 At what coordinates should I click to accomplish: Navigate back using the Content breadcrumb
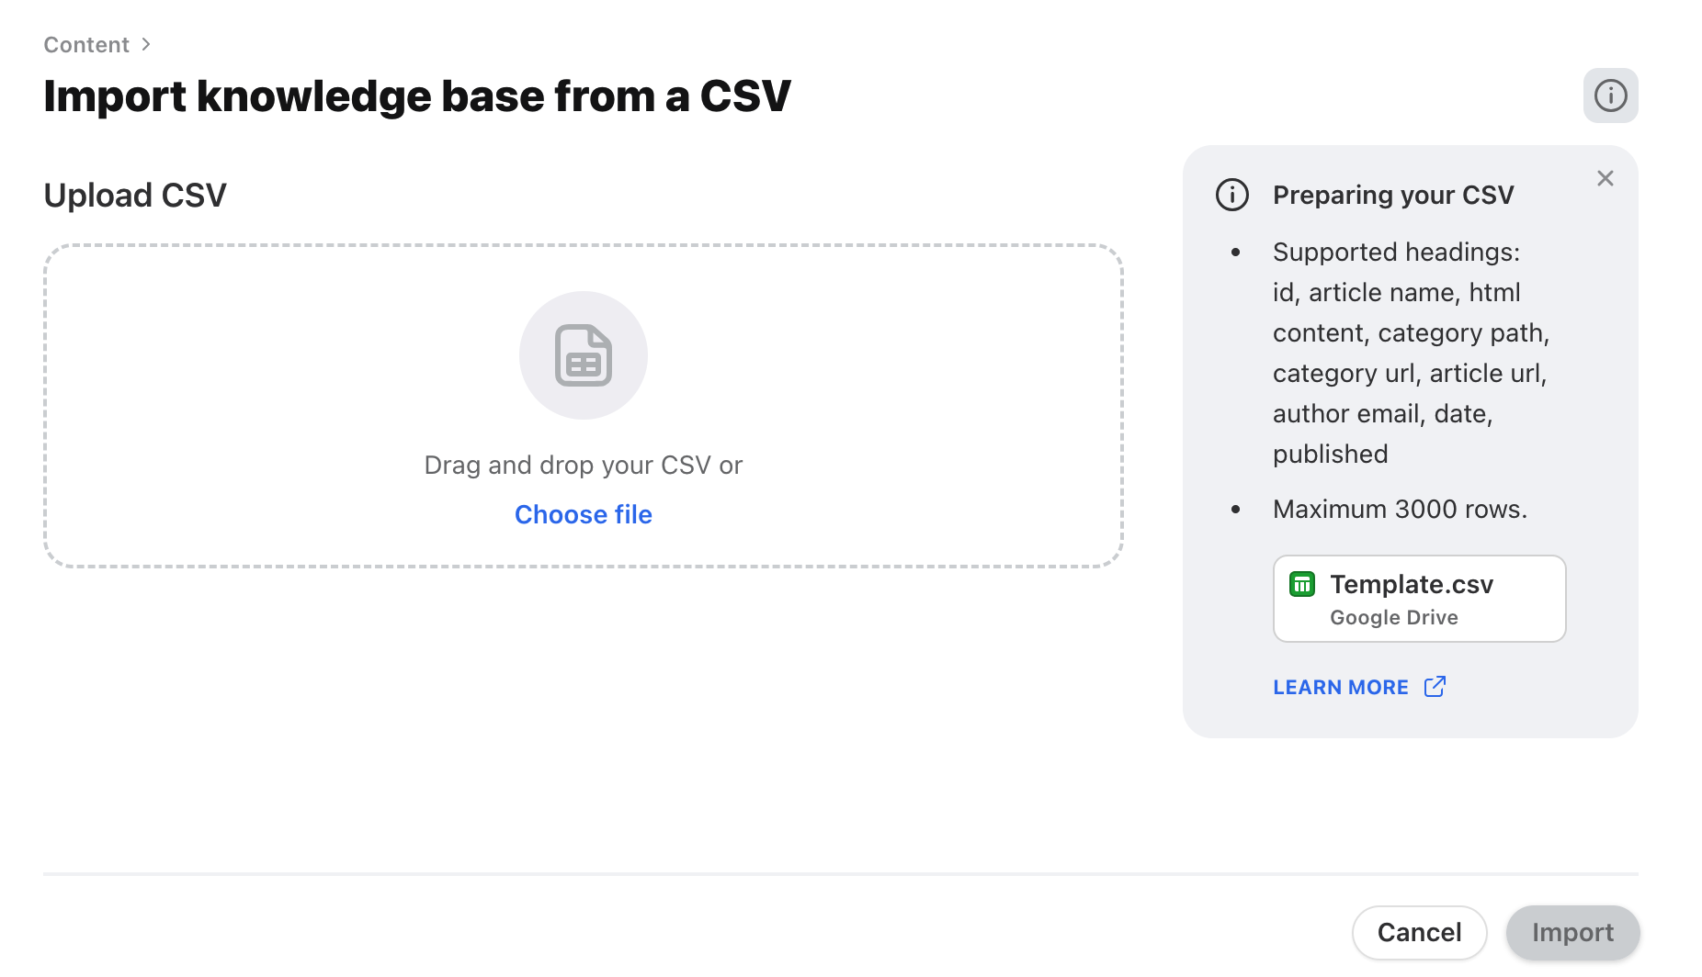click(85, 43)
